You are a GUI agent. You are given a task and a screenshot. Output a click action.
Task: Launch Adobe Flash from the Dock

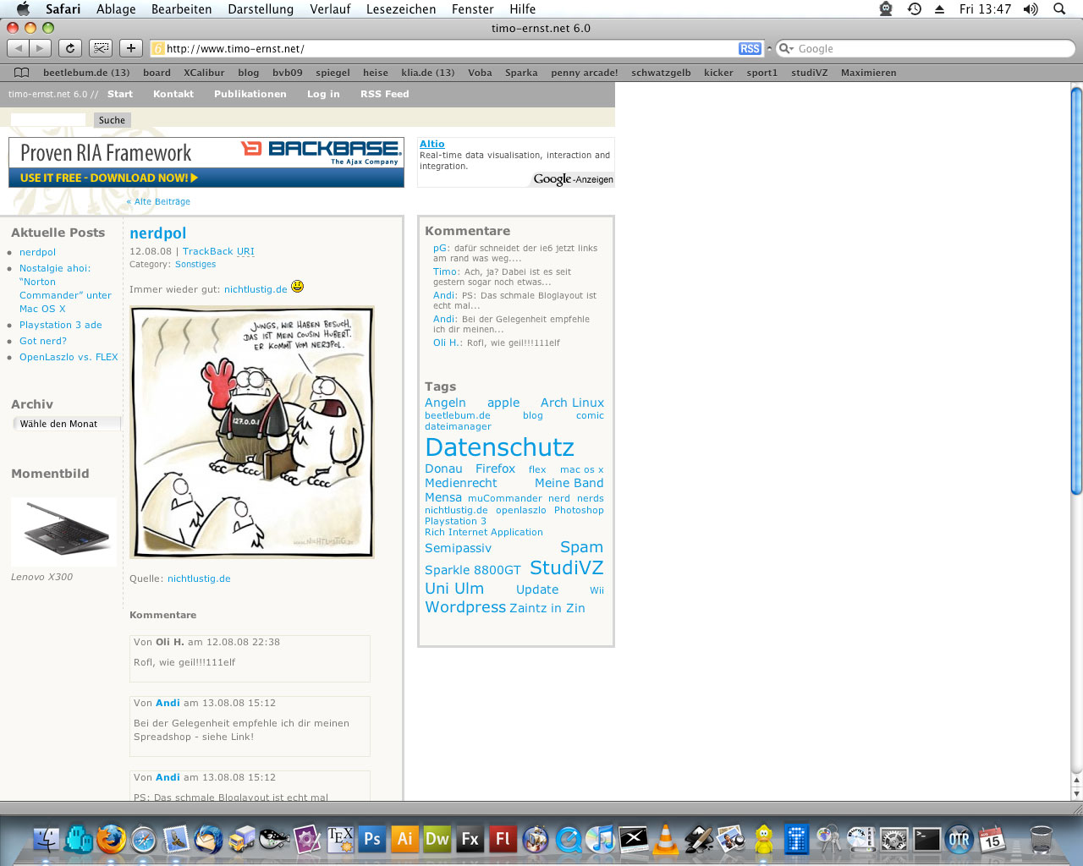point(503,839)
